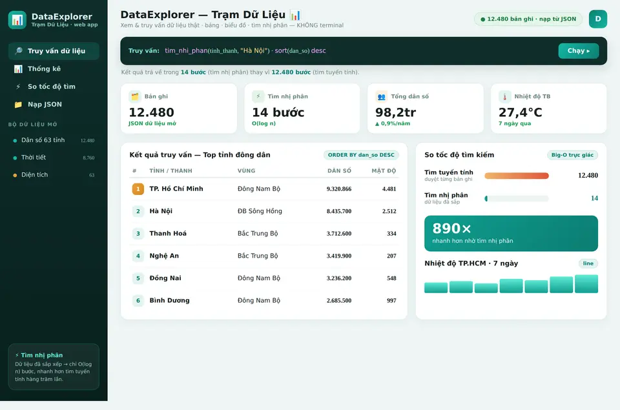Click the folder icon beside Nạp JSON
620x410 pixels.
pyautogui.click(x=18, y=105)
